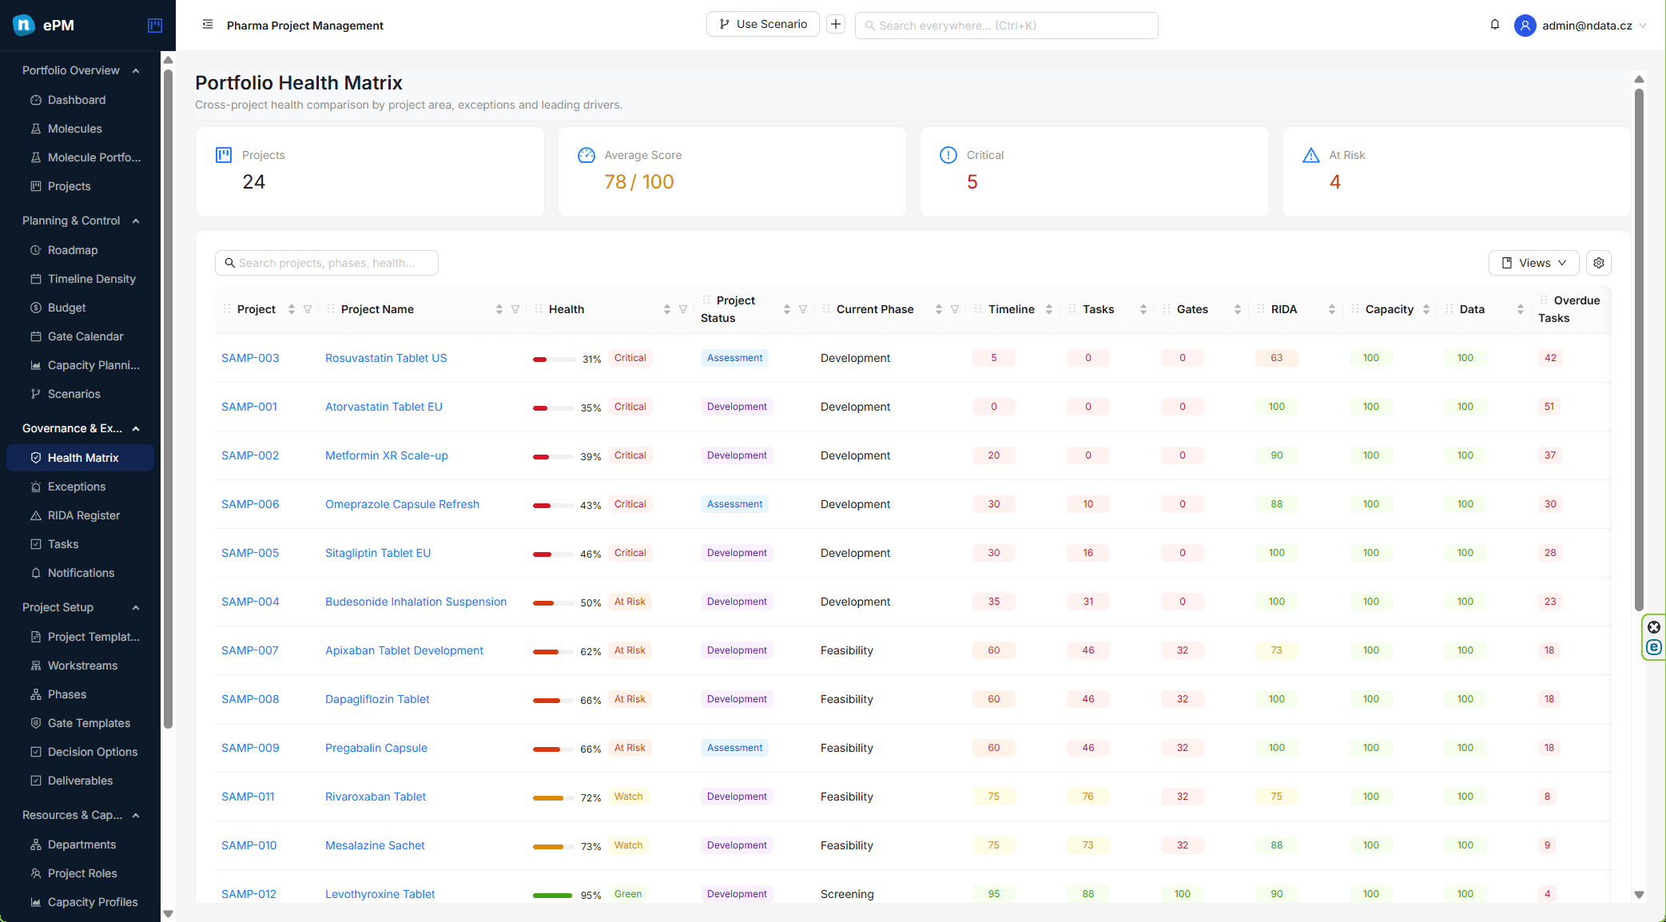This screenshot has height=922, width=1666.
Task: Filter the Project column
Action: click(308, 309)
